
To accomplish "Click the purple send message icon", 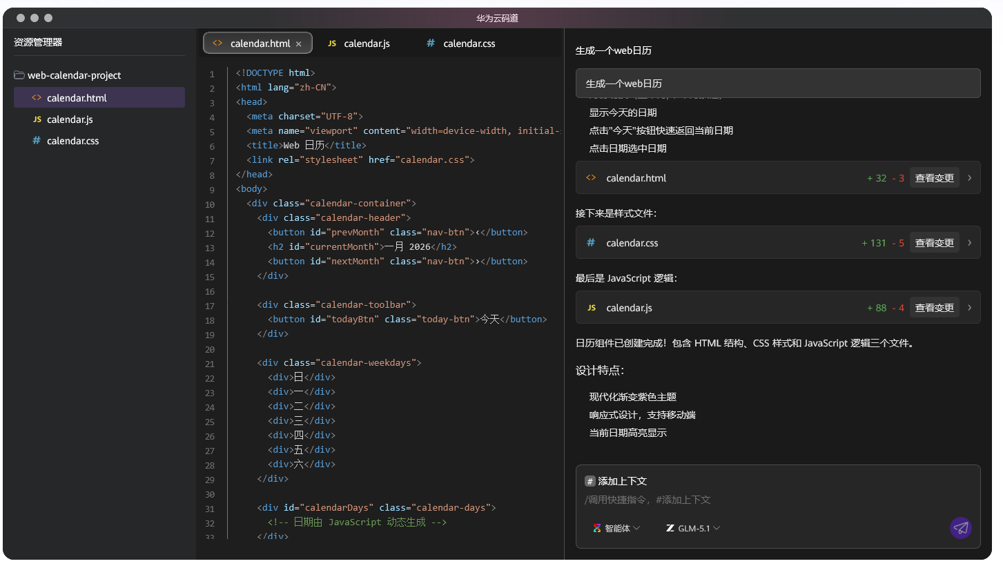I will [960, 528].
